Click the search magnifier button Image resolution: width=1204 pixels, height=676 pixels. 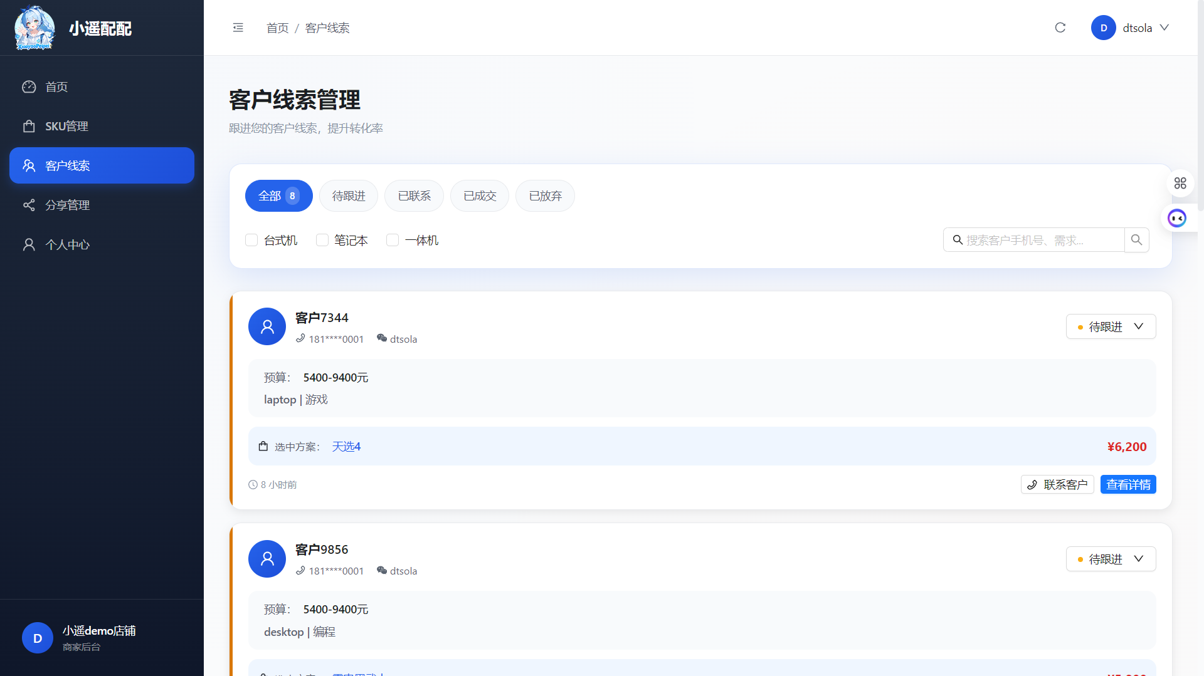[1136, 240]
